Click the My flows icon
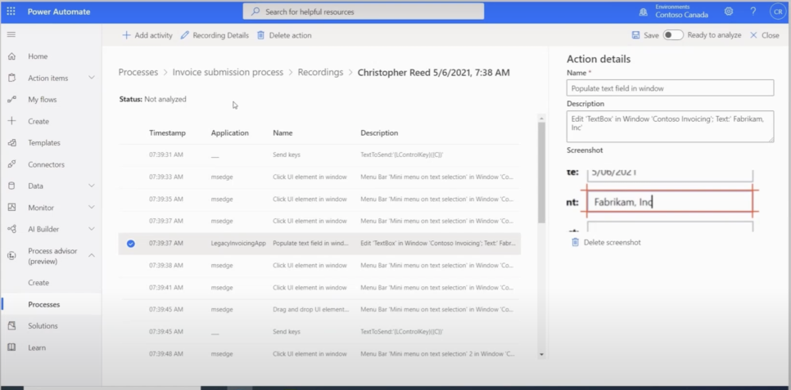This screenshot has width=791, height=390. [11, 100]
